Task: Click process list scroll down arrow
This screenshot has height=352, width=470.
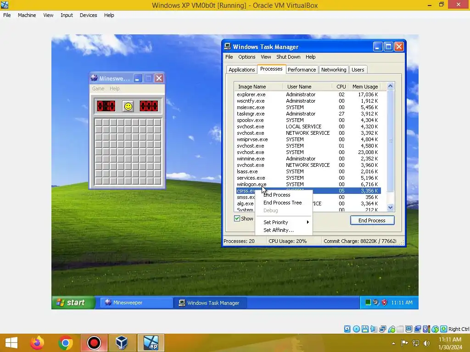Action: pyautogui.click(x=390, y=208)
